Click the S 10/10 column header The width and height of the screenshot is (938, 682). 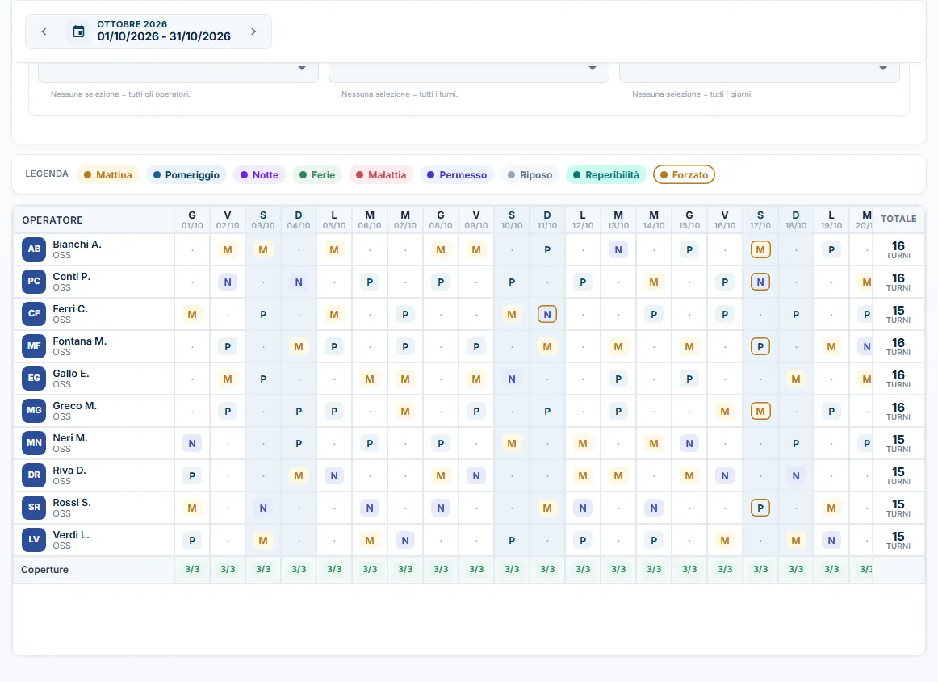tap(512, 220)
